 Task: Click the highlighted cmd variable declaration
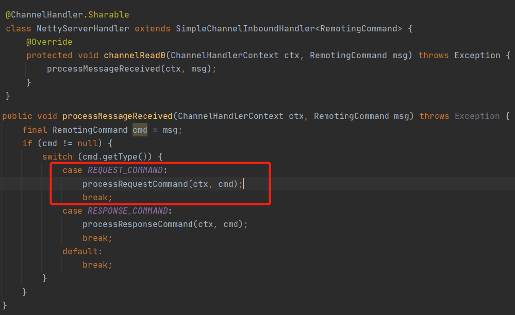pyautogui.click(x=140, y=130)
